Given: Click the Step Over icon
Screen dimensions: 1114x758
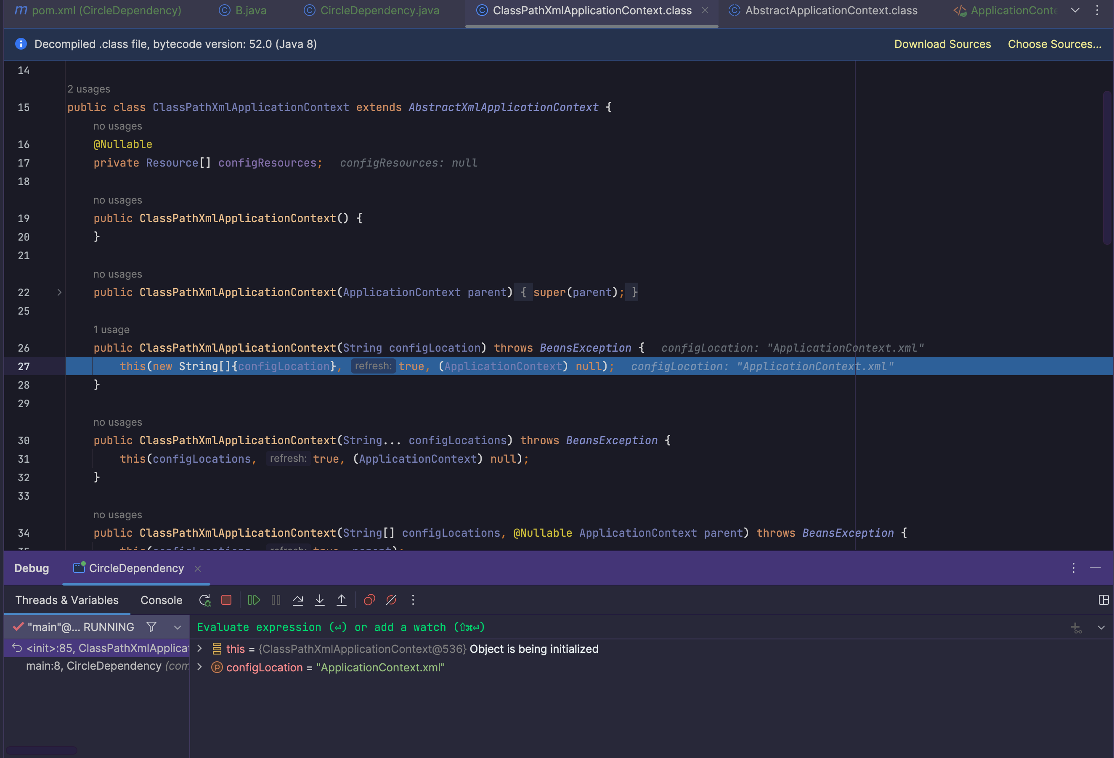Looking at the screenshot, I should 298,600.
